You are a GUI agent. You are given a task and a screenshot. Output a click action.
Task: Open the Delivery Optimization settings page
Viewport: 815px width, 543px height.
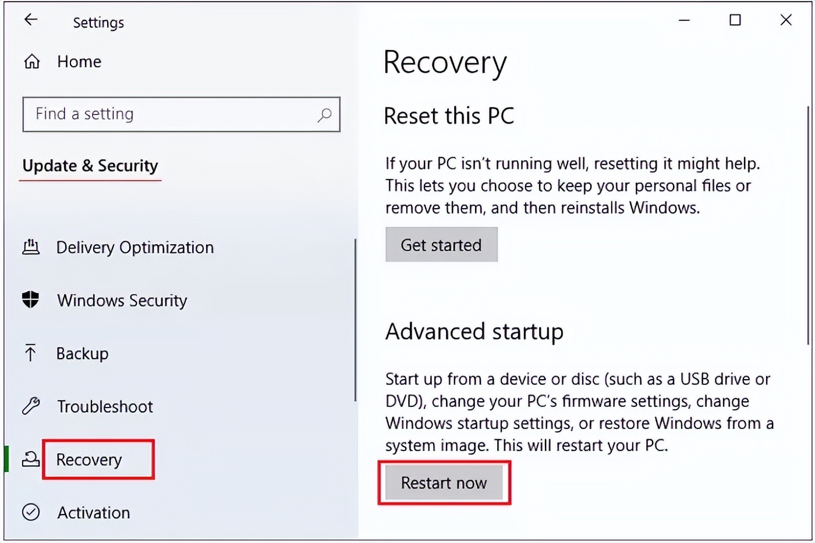[x=135, y=248]
